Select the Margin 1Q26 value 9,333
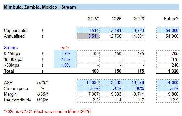 111,94
